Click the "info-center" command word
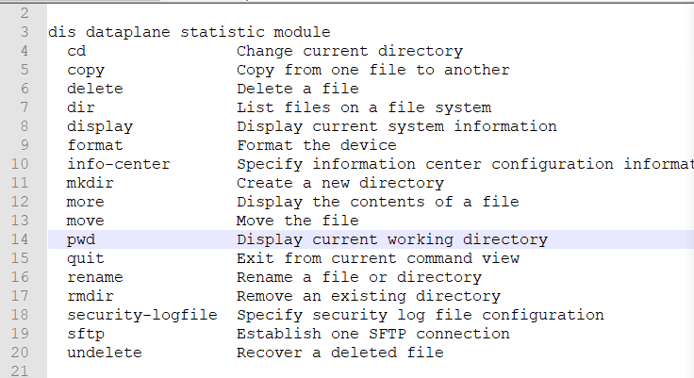 tap(118, 164)
